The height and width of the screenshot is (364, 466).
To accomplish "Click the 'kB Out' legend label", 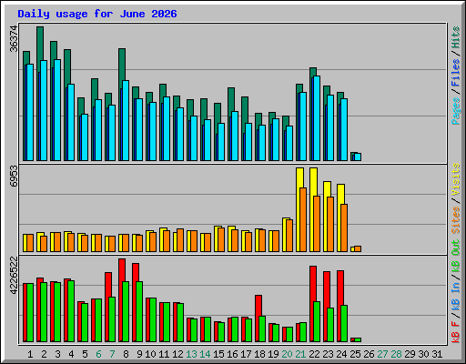I will [456, 257].
